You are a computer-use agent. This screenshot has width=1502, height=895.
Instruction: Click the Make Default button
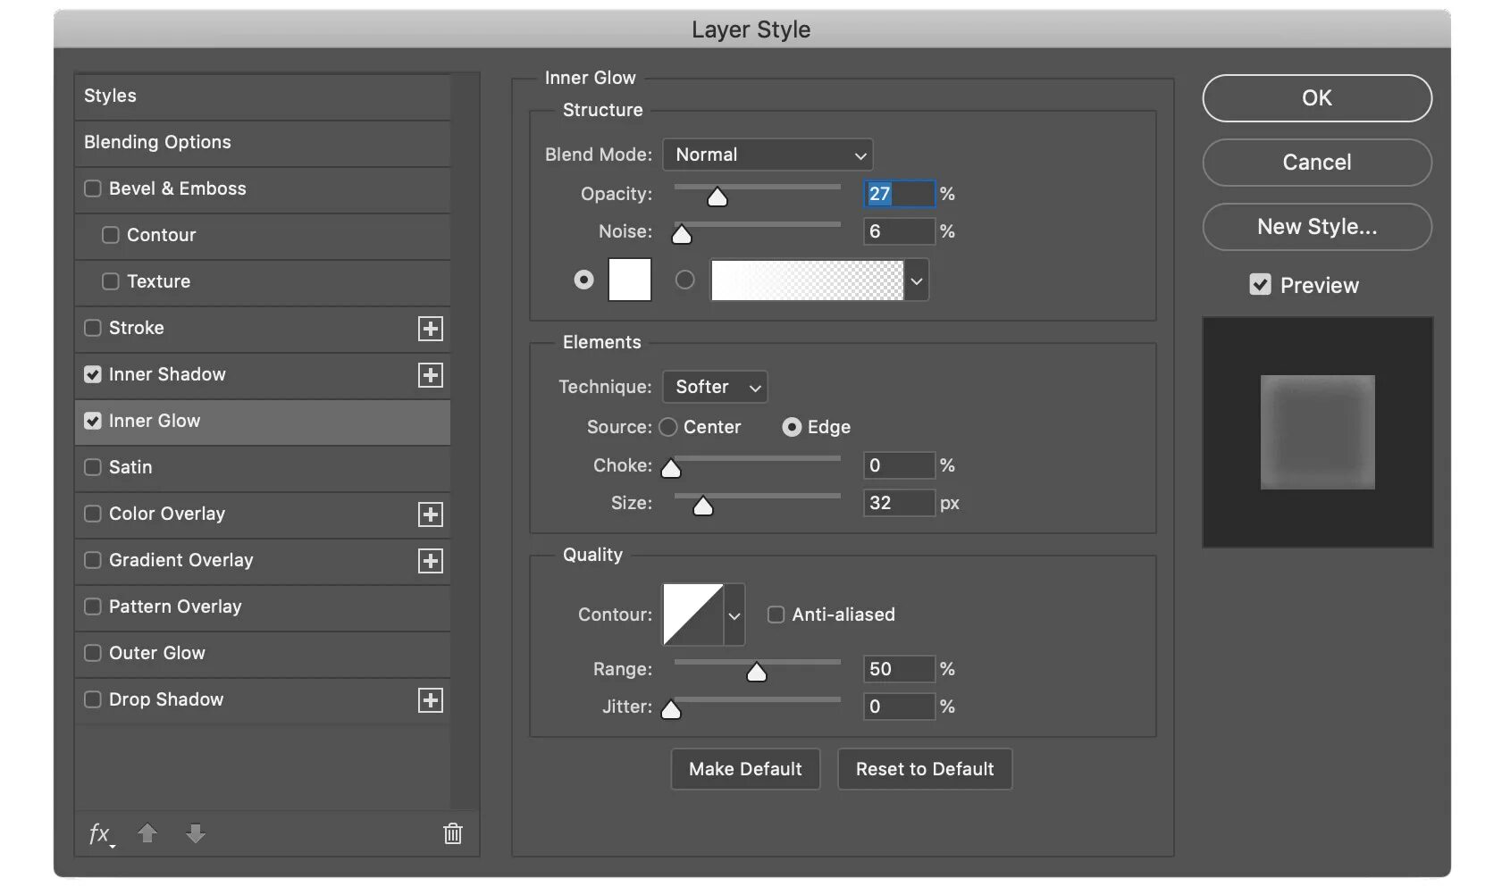point(745,769)
